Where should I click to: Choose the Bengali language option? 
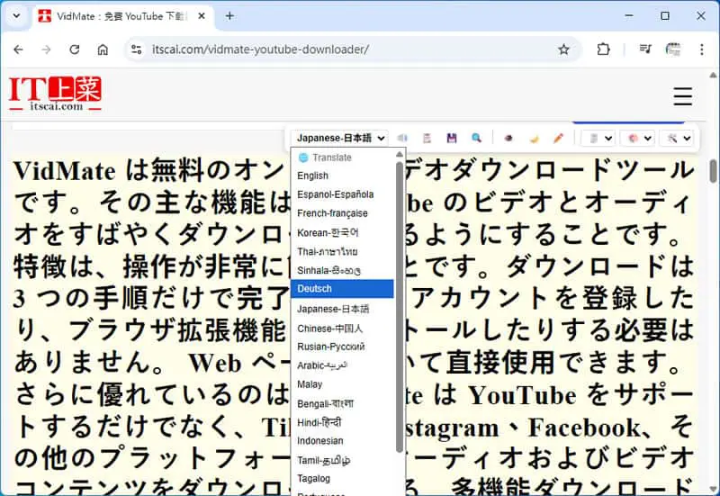(342, 403)
